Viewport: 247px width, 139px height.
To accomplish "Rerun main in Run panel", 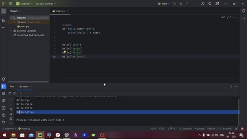I will [x=10, y=93].
